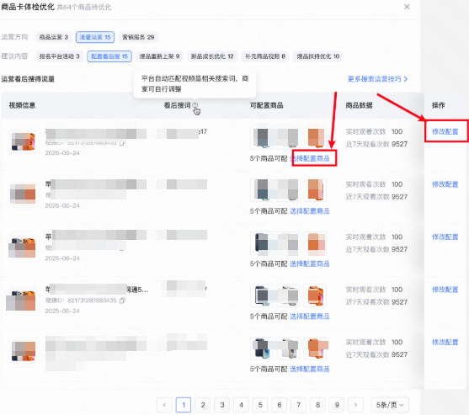Viewport: 469px width, 415px height.
Task: Click the 视频信息 column header
Action: pos(22,105)
